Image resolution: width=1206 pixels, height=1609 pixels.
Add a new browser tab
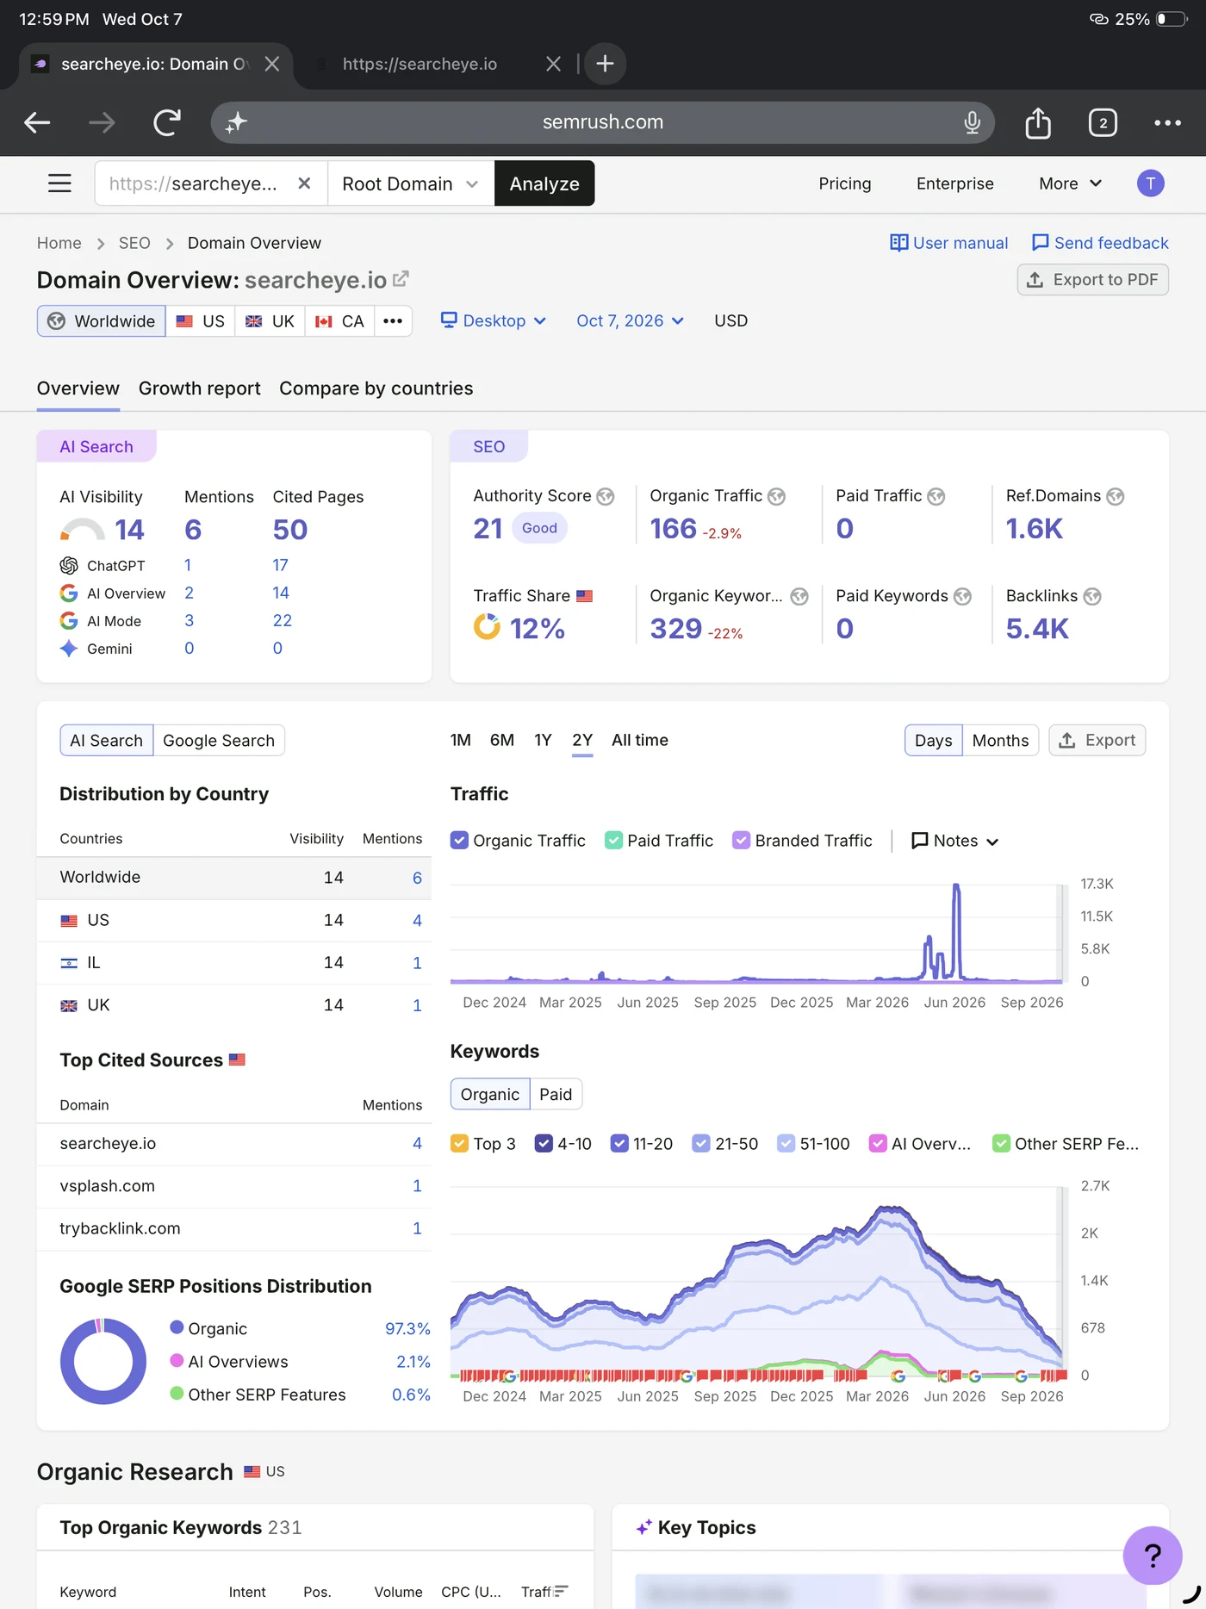(605, 64)
